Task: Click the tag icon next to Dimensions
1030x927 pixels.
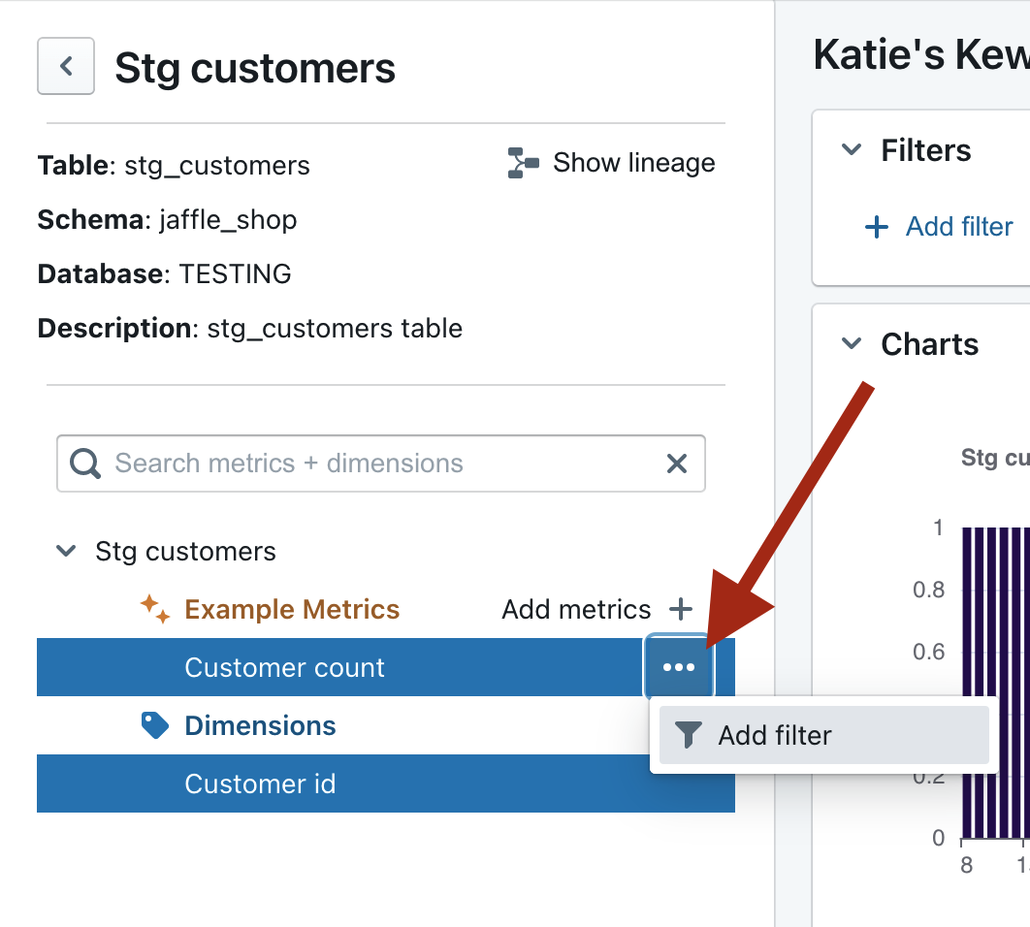Action: [x=155, y=725]
